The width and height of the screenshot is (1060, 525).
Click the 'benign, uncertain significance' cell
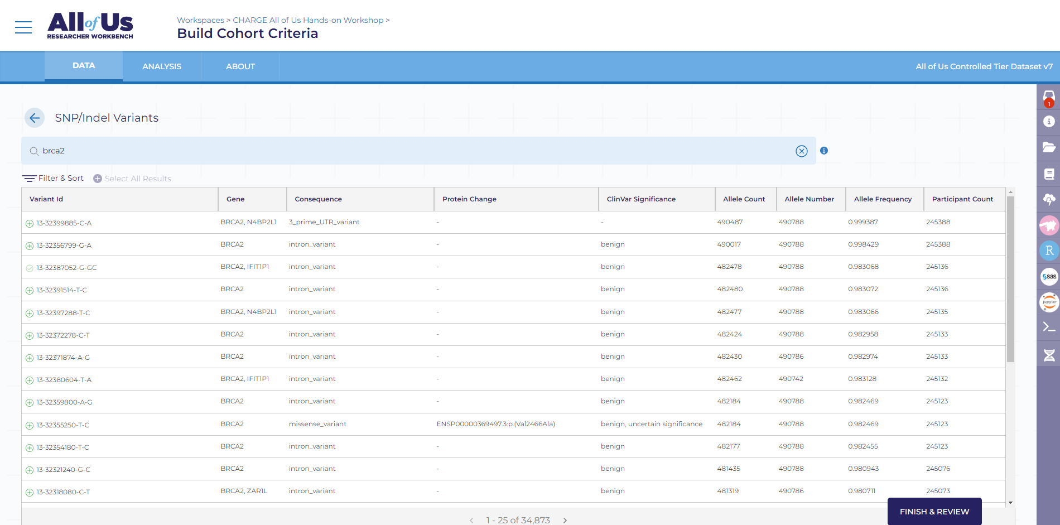tap(651, 424)
